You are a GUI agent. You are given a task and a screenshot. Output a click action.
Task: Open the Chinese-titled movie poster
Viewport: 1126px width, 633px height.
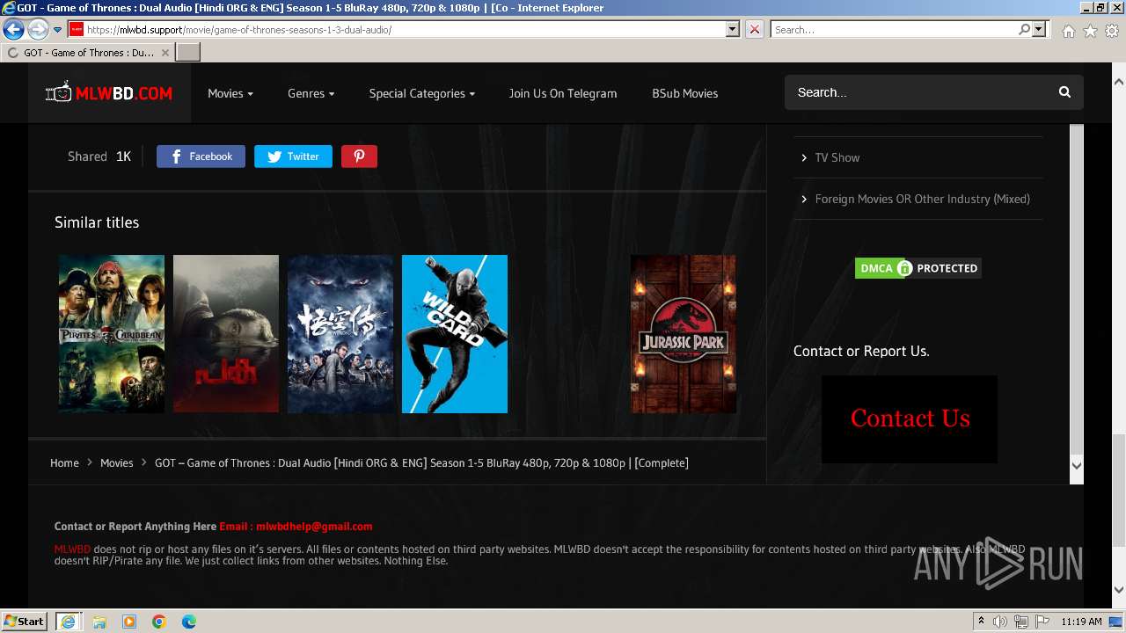(x=340, y=334)
